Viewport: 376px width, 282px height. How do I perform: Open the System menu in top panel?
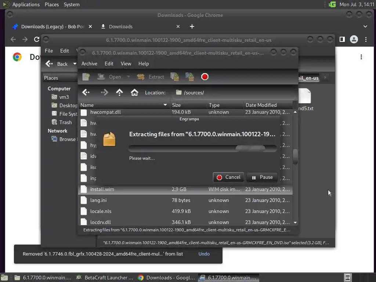click(x=72, y=4)
